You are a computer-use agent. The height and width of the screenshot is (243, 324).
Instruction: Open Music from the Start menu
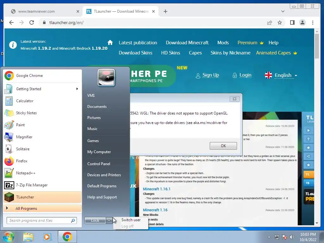coord(92,129)
